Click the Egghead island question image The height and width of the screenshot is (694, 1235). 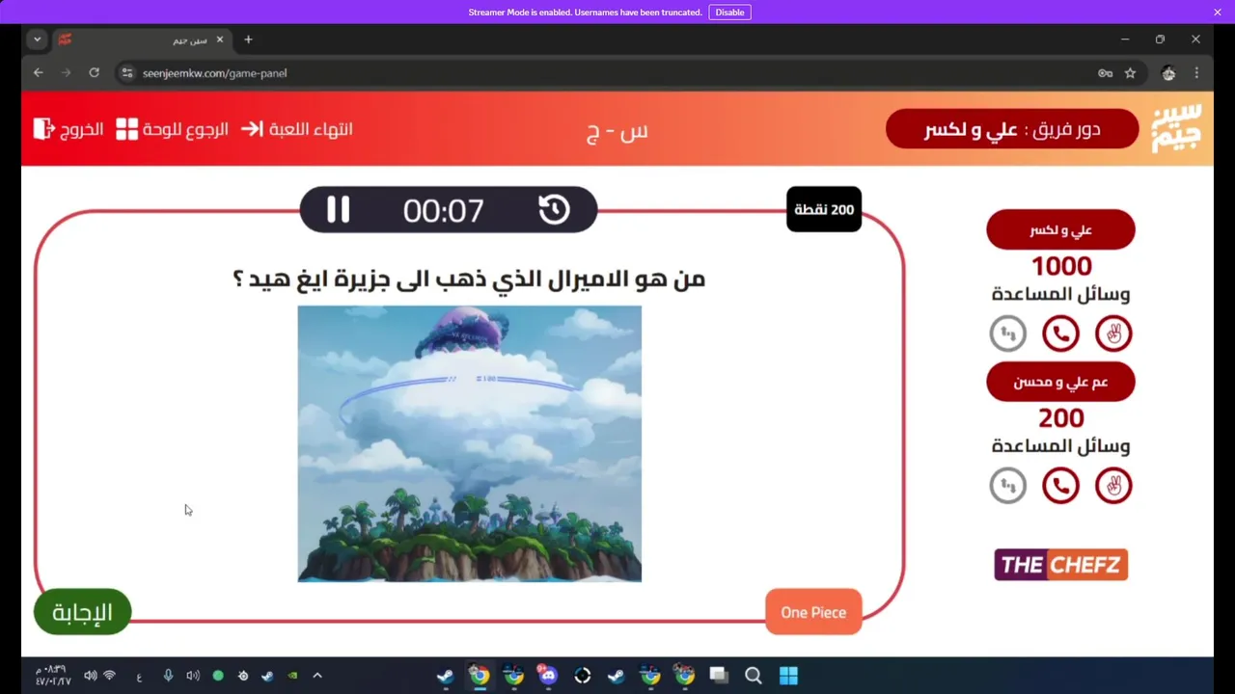pos(470,443)
